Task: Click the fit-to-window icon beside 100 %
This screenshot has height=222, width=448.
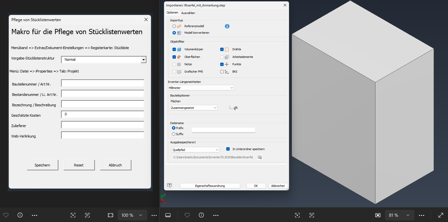Action: pos(111,215)
